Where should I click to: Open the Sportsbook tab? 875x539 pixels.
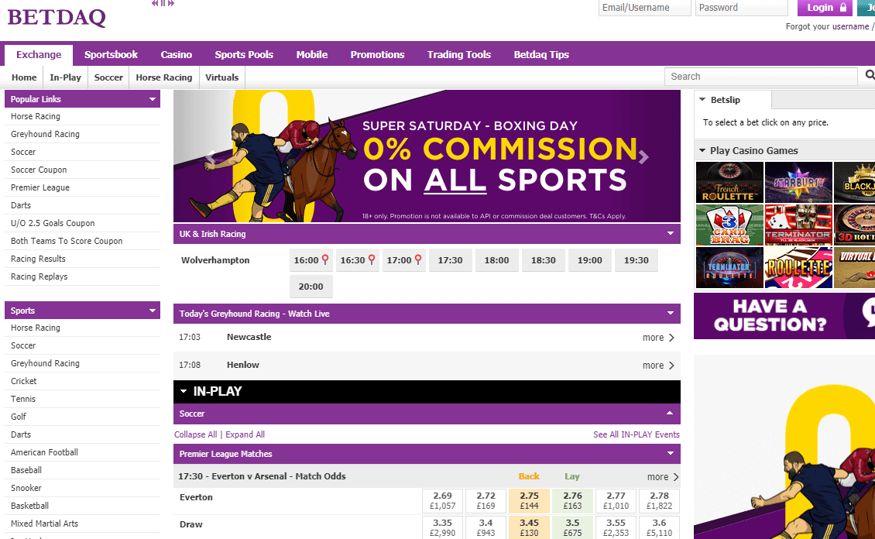click(111, 55)
